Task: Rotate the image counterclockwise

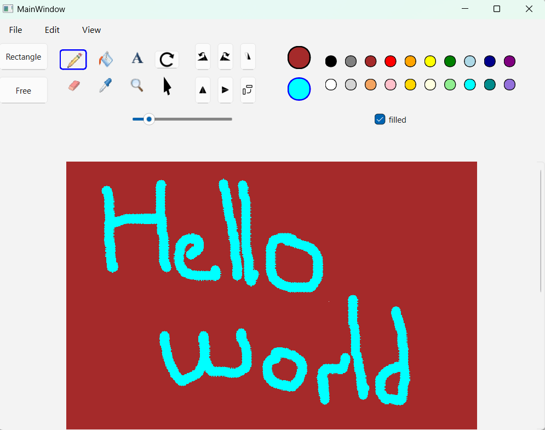Action: point(203,57)
